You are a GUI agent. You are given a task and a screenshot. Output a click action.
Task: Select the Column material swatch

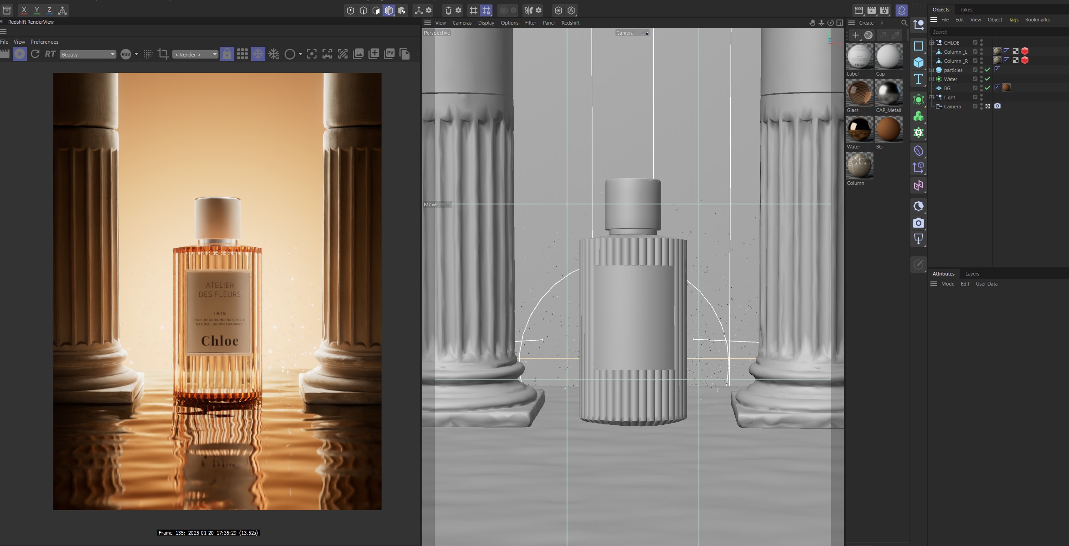(x=859, y=166)
